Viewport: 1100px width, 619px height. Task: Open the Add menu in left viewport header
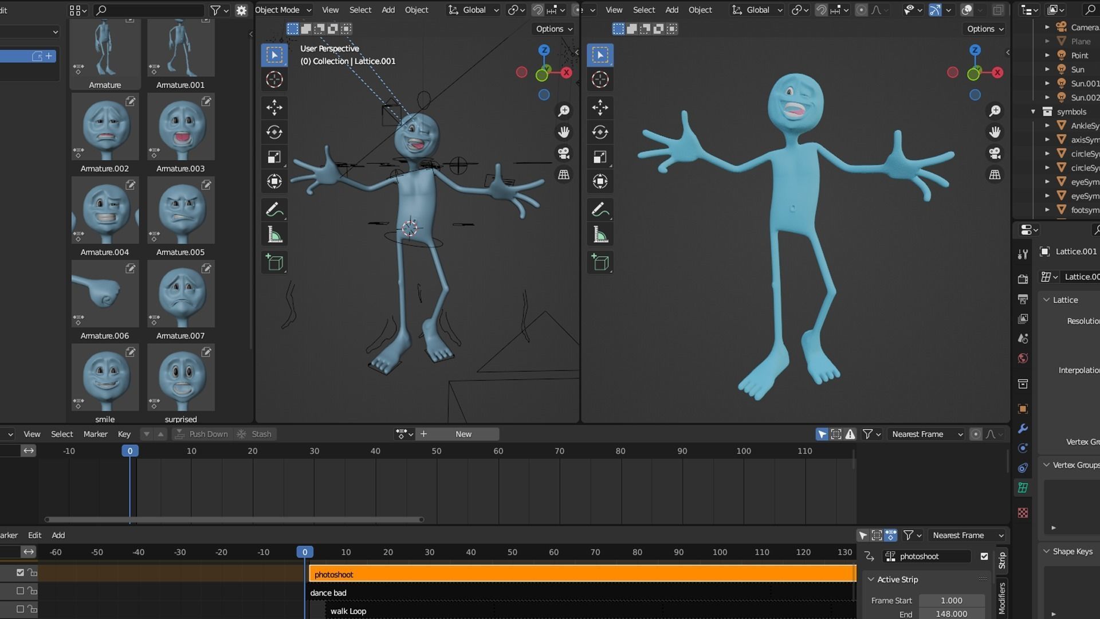[388, 10]
